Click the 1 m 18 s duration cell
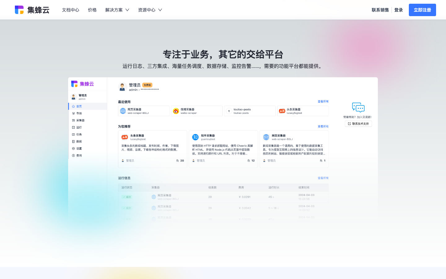 pos(273,208)
